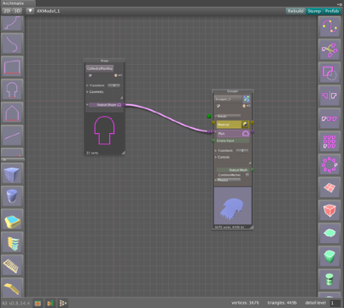Edit the Grouper_1 name field
Screen dimensions: 344x308
pyautogui.click(x=228, y=99)
